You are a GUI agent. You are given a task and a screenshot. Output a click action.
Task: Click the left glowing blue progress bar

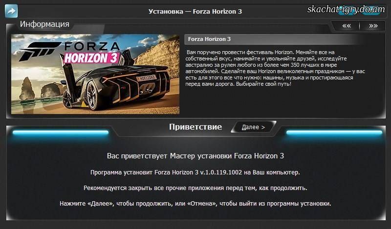pos(61,133)
